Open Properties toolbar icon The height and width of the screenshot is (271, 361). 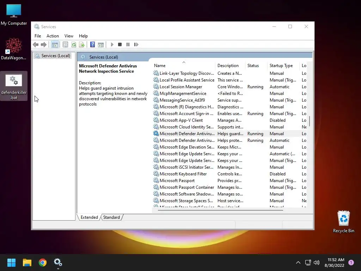[x=65, y=44]
